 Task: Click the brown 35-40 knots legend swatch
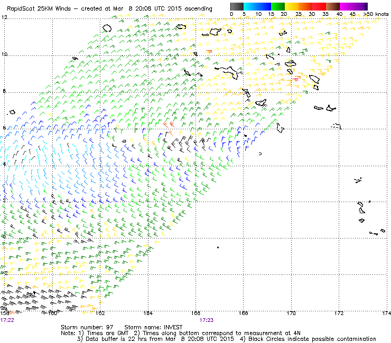tap(333, 6)
